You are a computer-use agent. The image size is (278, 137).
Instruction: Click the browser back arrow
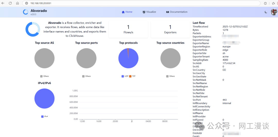pos(3,3)
